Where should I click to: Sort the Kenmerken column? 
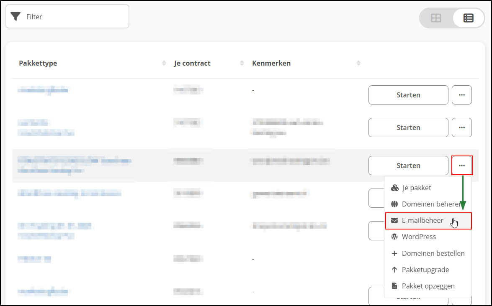(358, 63)
